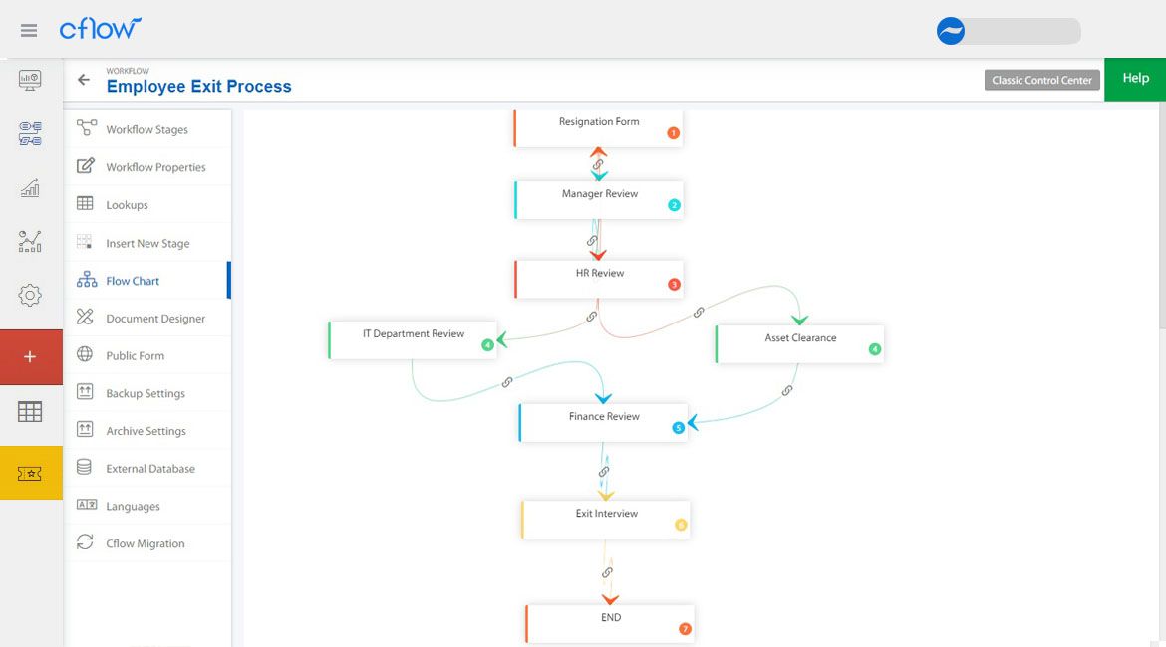Select the Lookups section

point(128,204)
